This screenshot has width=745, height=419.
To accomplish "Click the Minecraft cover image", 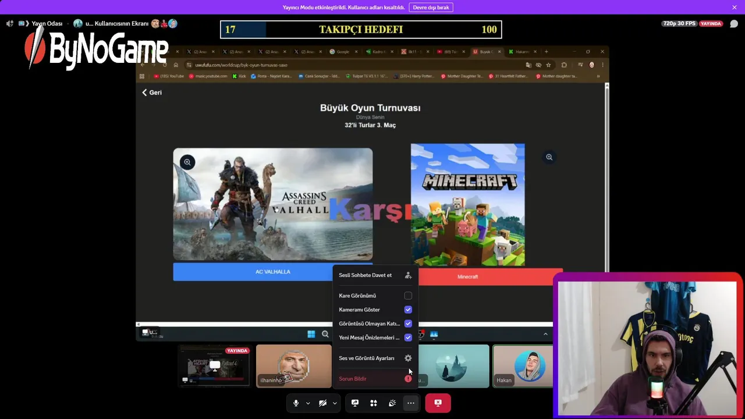I will tap(467, 205).
